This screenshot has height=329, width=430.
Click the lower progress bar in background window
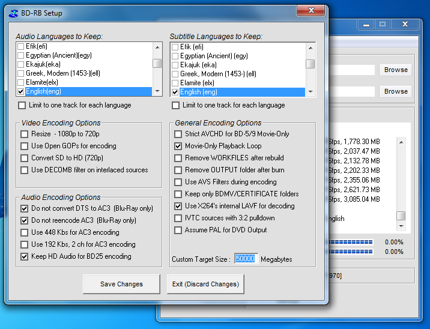tap(351, 252)
